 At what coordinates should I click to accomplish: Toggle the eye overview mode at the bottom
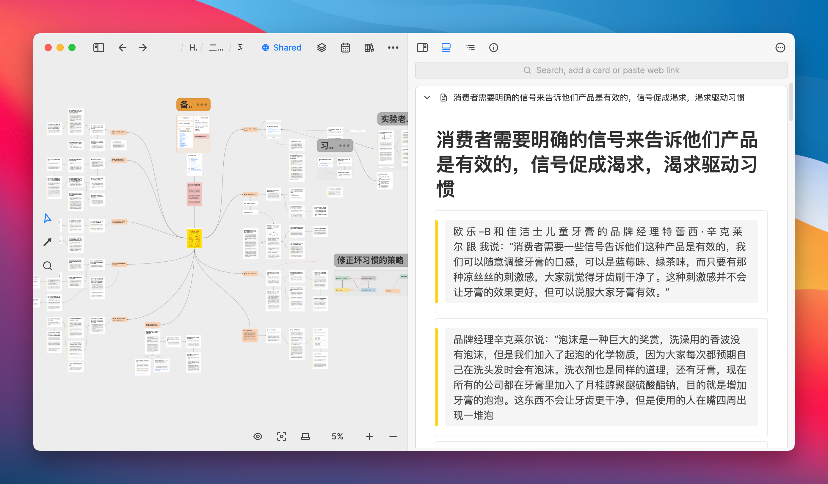pos(258,436)
